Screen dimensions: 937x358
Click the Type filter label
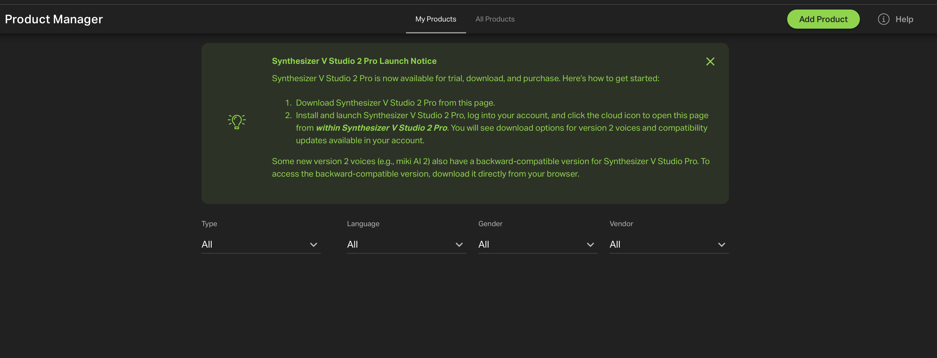tap(209, 224)
